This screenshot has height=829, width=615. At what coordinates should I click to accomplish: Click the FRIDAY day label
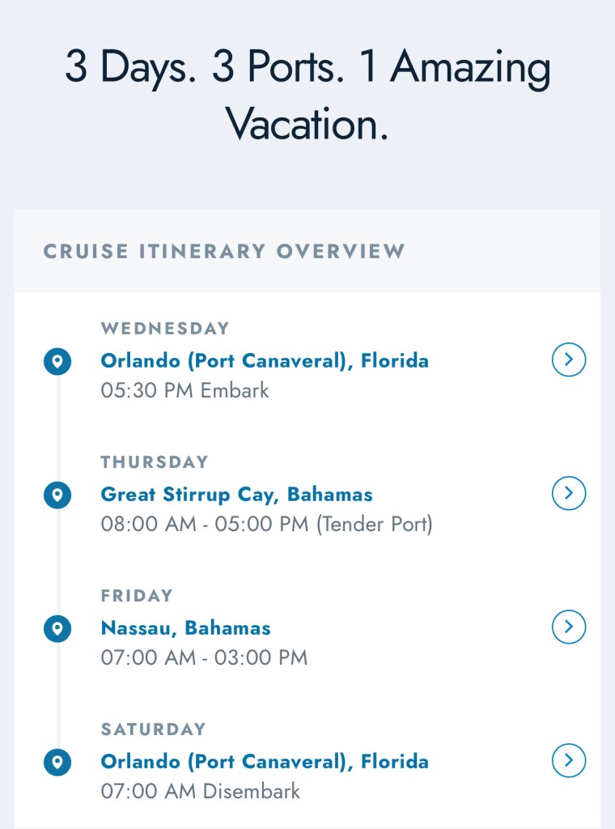click(137, 596)
